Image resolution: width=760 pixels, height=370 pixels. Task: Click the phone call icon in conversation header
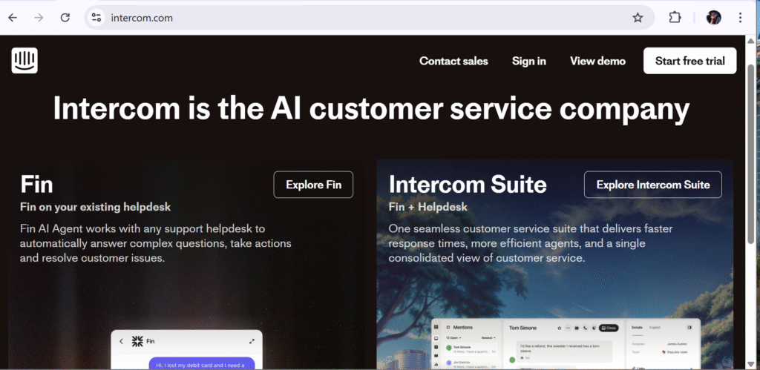586,328
